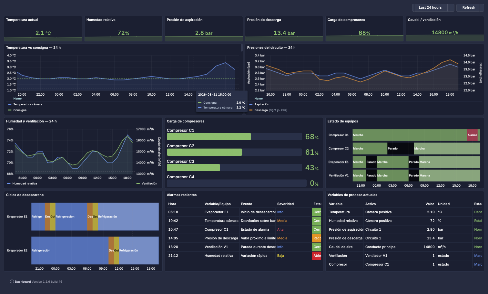Click the 10:47 alarm row time
488x294 pixels.
(173, 229)
